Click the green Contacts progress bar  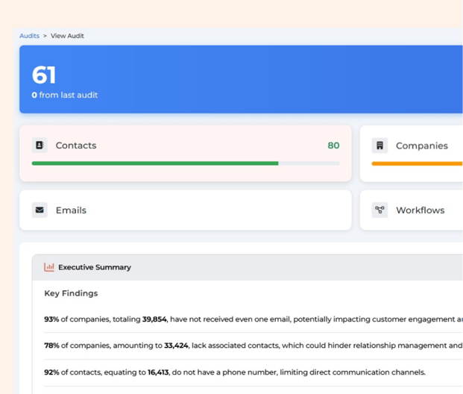pos(155,163)
